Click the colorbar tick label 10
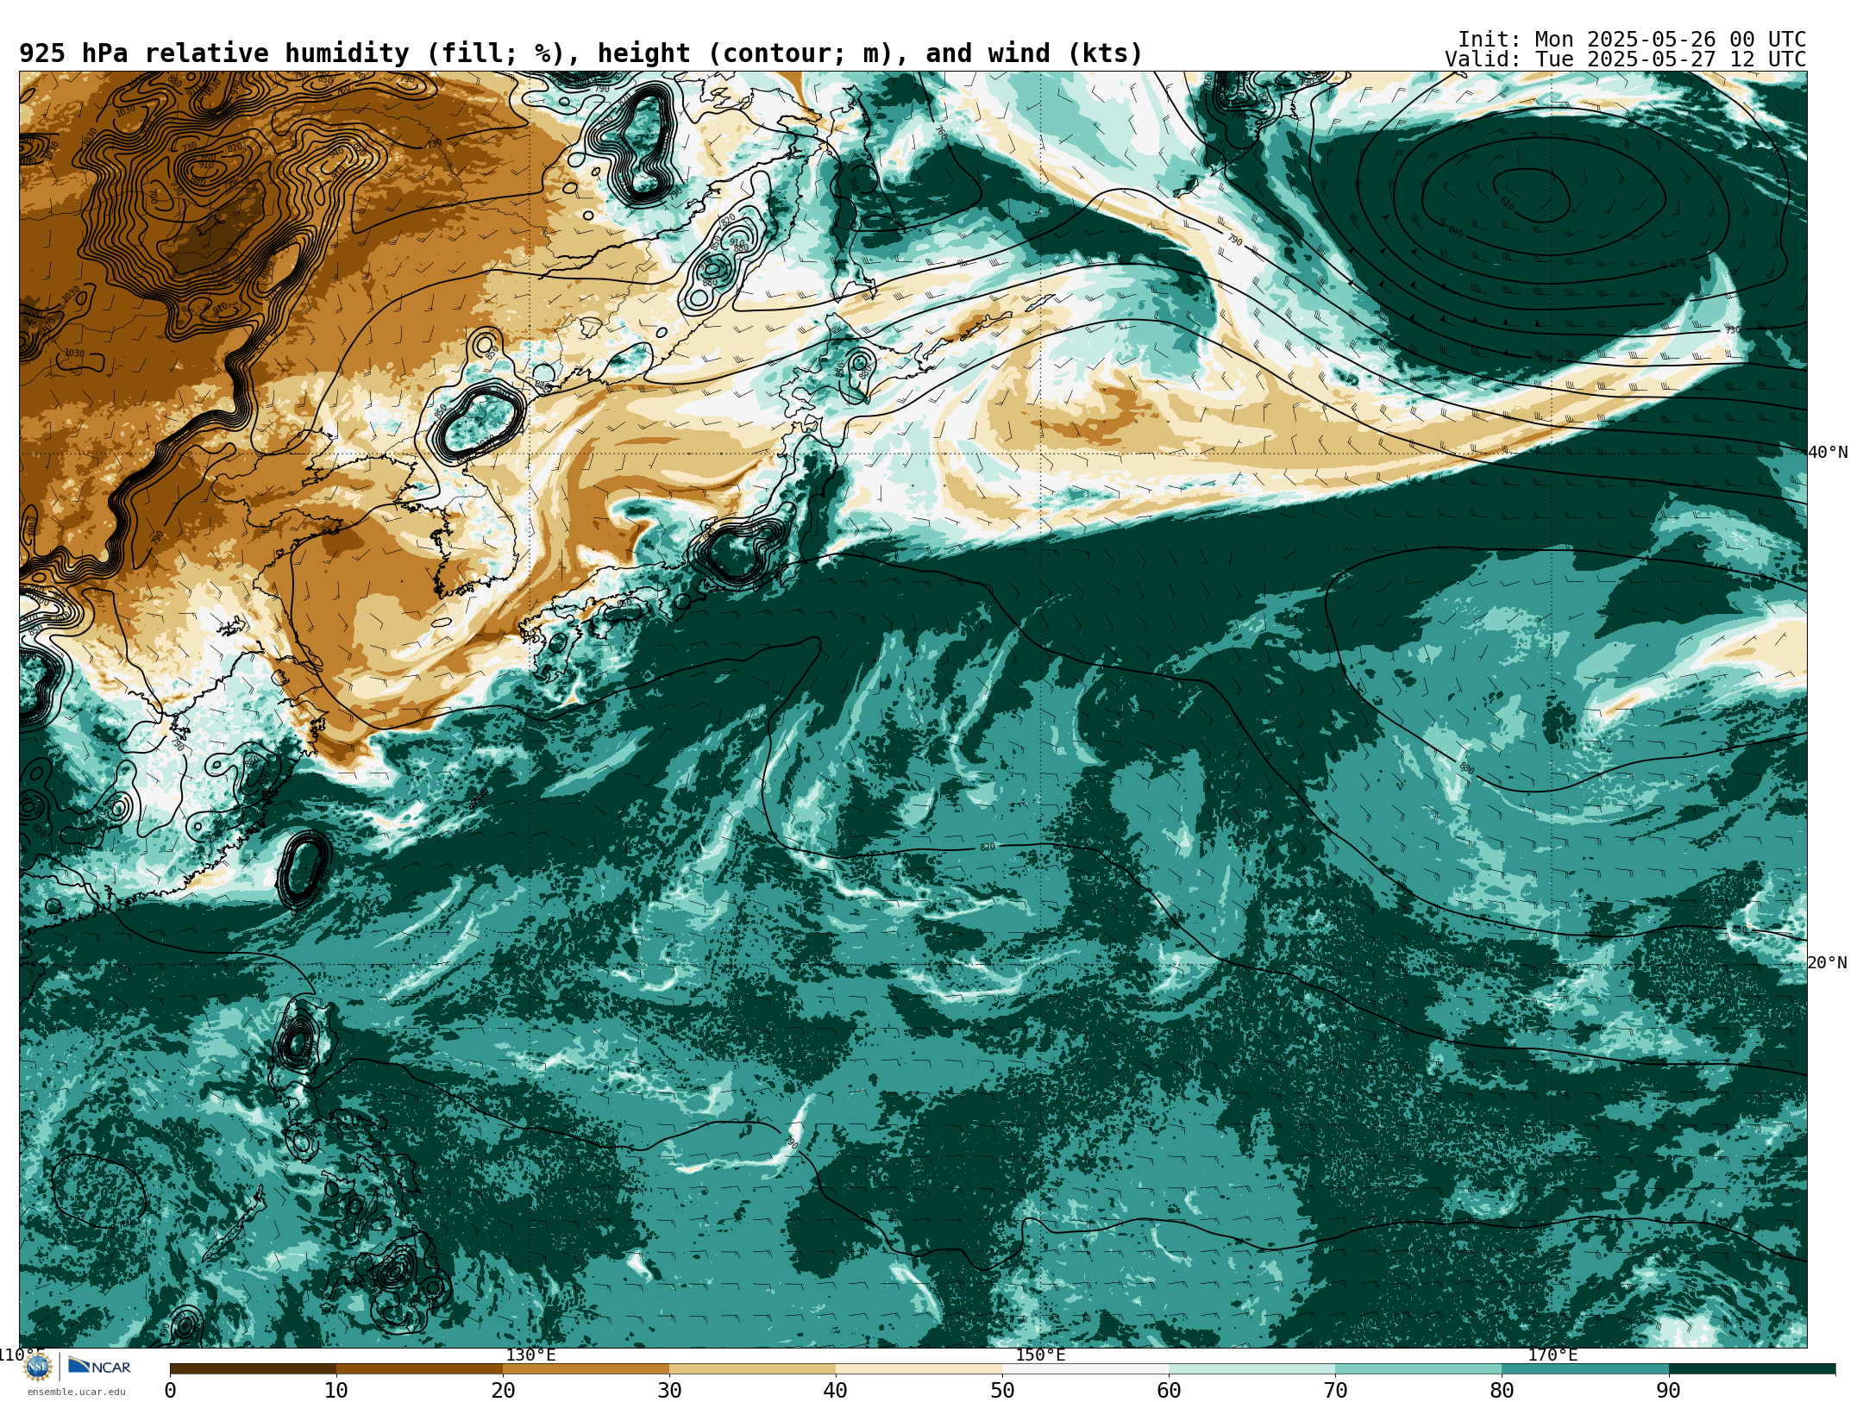Image resolution: width=1863 pixels, height=1402 pixels. [x=336, y=1391]
